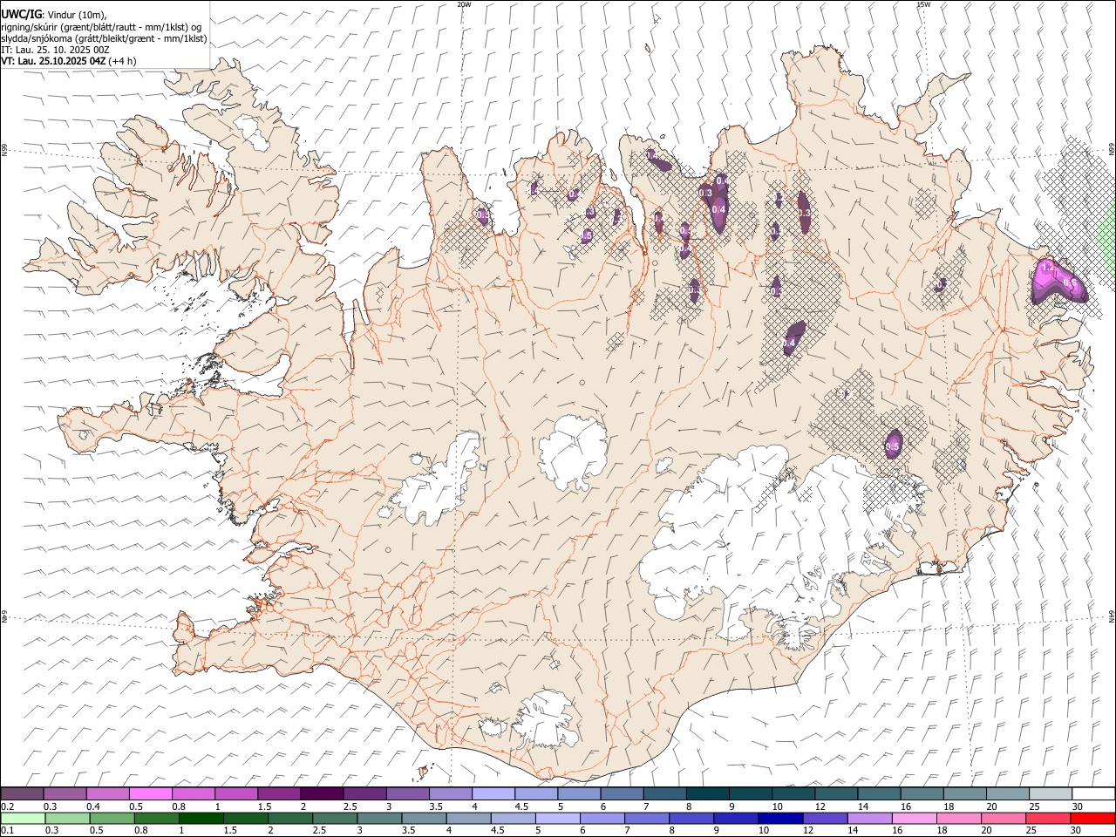Click the 0.5 green swatch on the lower scale

pyautogui.click(x=112, y=818)
